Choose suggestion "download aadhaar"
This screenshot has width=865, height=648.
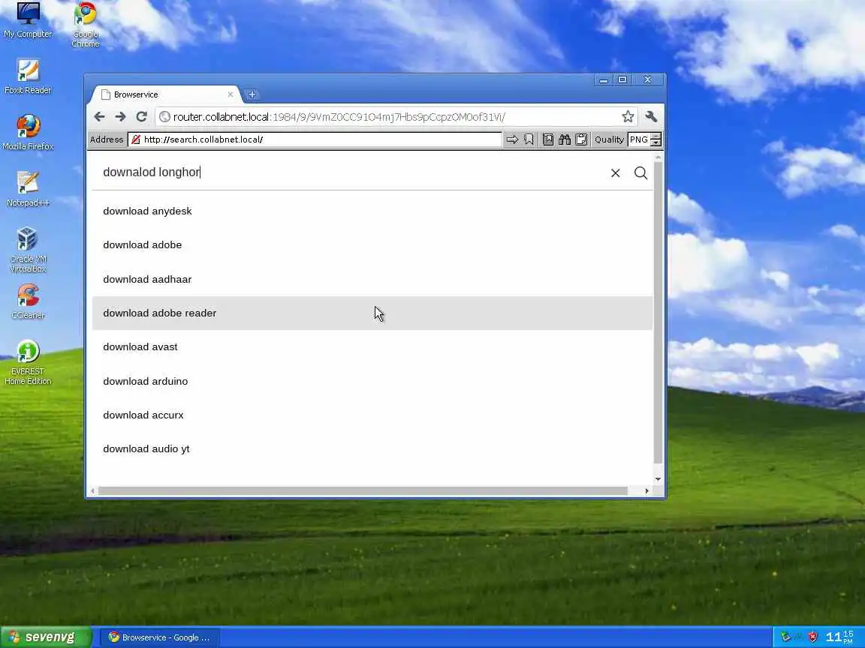[372, 279]
